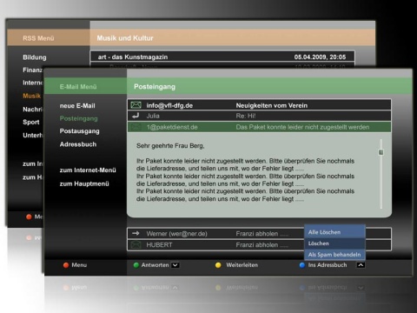The height and width of the screenshot is (313, 417).
Task: Click the envelope icon beside HUBERT
Action: pos(136,245)
